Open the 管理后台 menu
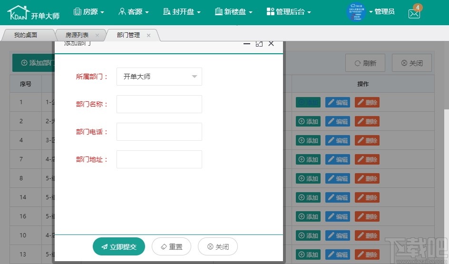This screenshot has width=449, height=264. [x=289, y=12]
